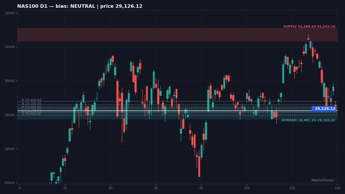Click the R 29,300.00 resistance level label

[x=32, y=104]
